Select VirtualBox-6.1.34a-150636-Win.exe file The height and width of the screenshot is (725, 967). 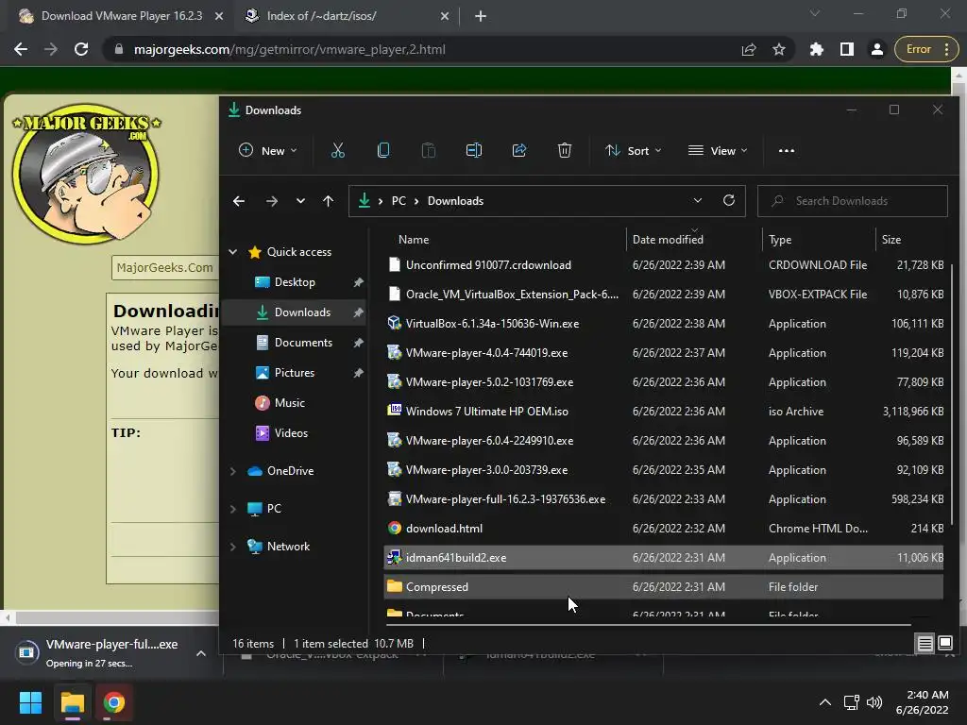click(664, 323)
